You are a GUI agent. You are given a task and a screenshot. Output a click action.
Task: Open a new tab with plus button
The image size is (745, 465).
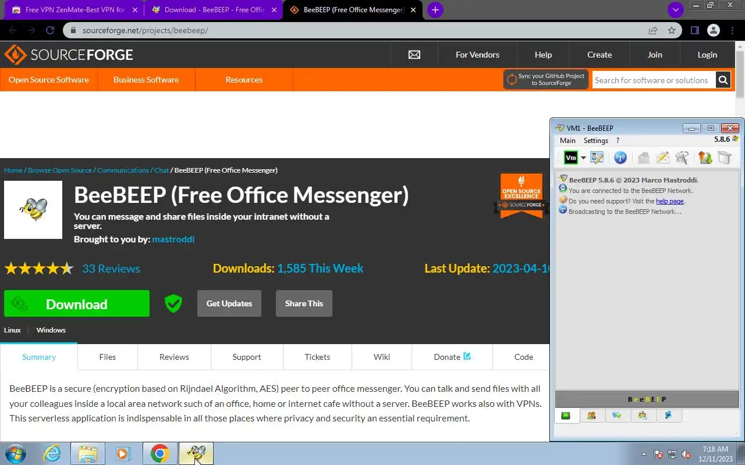(435, 10)
